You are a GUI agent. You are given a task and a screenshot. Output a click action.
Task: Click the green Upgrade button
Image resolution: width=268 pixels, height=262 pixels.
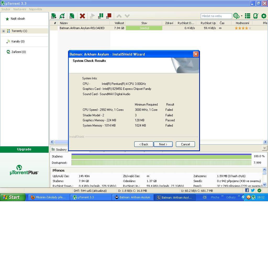coord(24,149)
